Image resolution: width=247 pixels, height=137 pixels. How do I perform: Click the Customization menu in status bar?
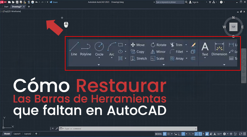pos(244,134)
